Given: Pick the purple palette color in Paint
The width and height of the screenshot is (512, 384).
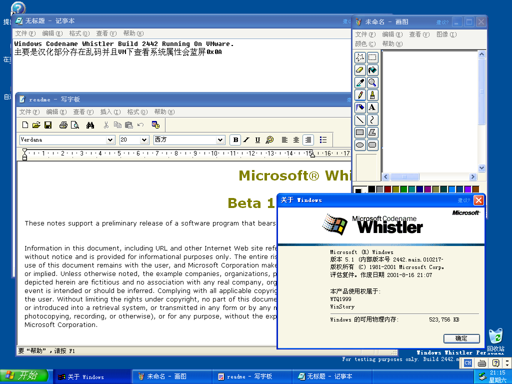Looking at the screenshot, I should click(x=428, y=189).
